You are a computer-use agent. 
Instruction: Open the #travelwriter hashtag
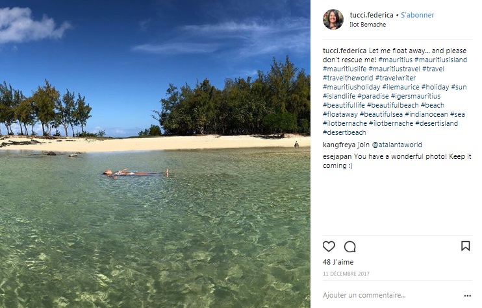click(x=396, y=78)
